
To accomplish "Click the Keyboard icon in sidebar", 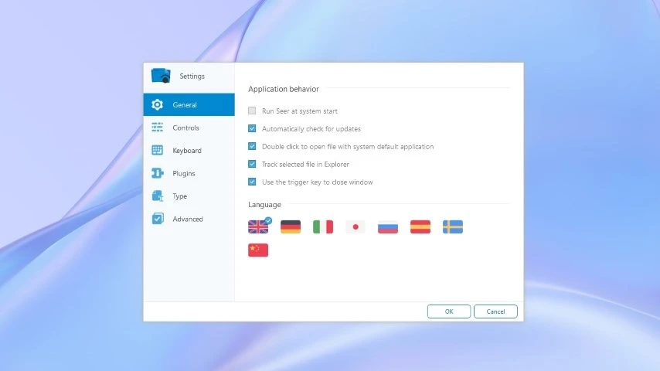I will [x=157, y=151].
